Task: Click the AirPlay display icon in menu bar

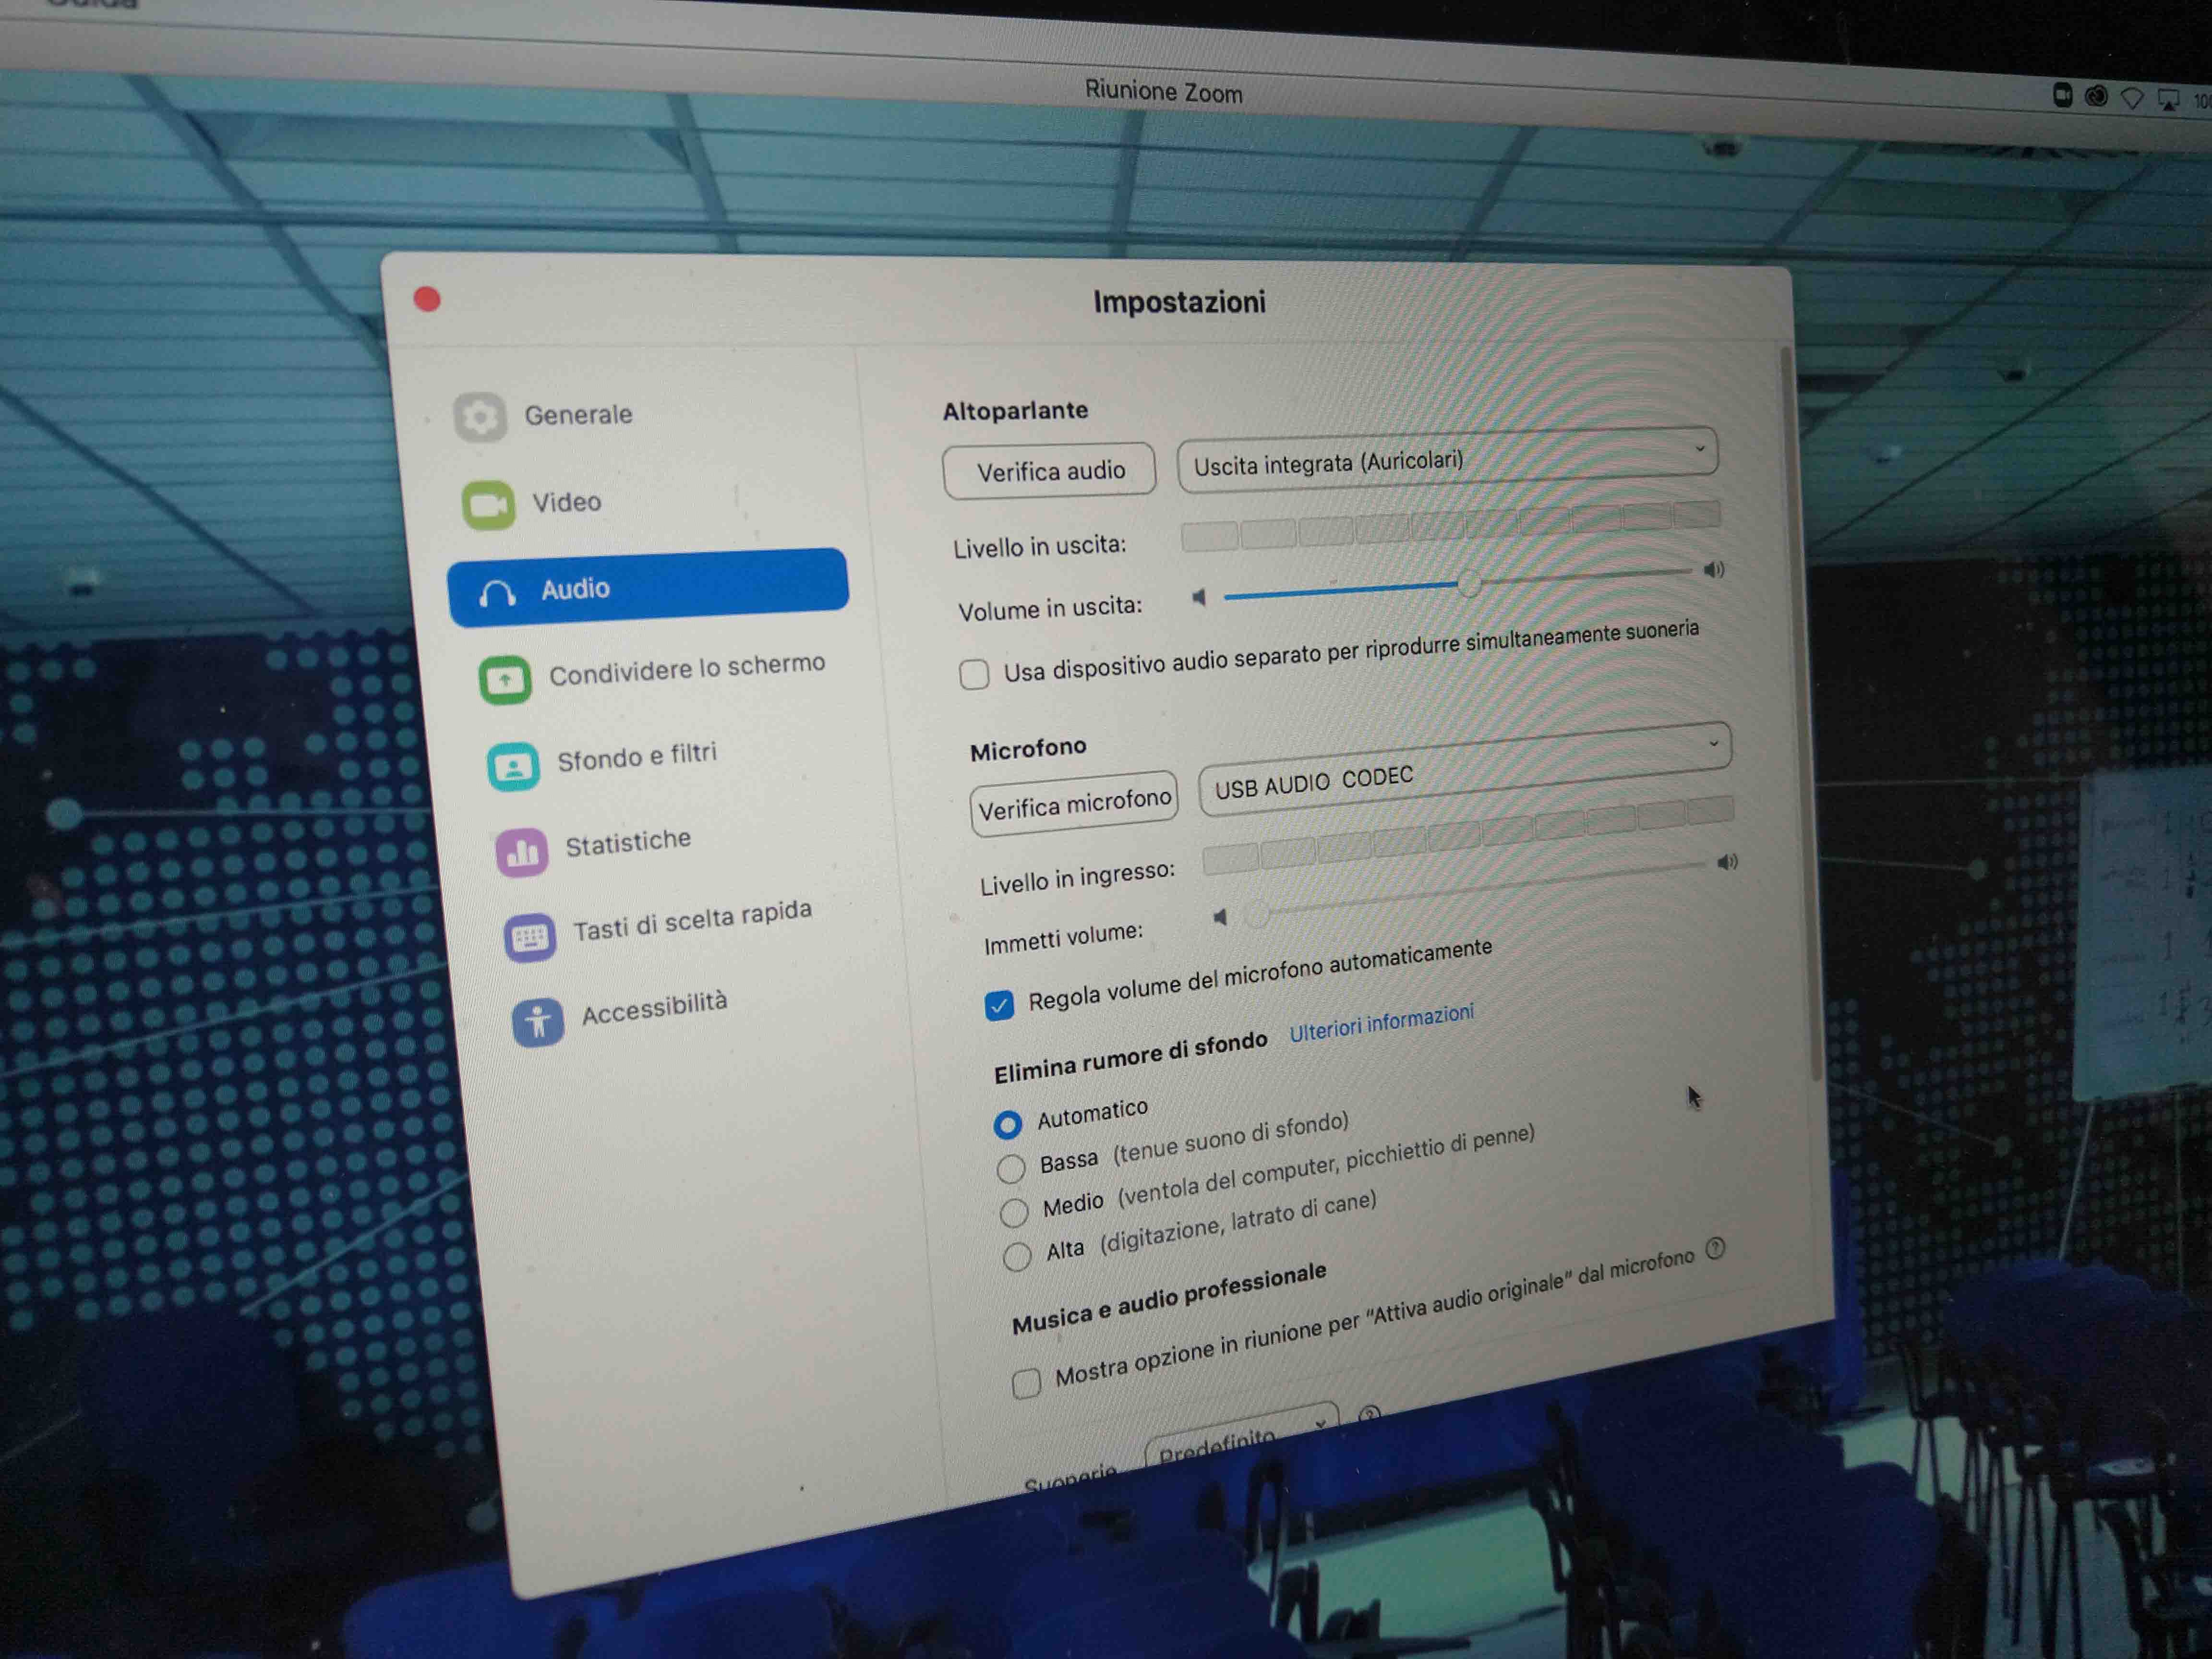Action: click(x=2168, y=100)
